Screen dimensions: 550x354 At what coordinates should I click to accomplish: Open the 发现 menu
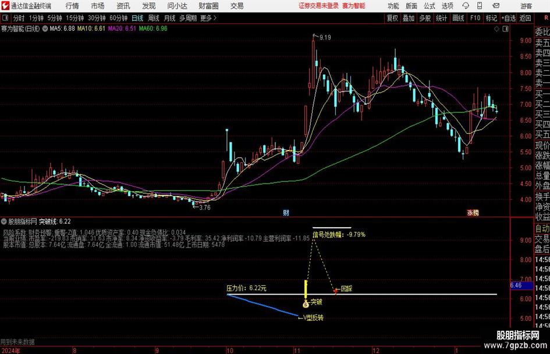point(149,6)
